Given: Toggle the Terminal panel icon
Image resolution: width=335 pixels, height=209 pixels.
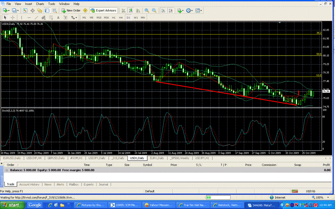Looking at the screenshot, I should coord(47,10).
